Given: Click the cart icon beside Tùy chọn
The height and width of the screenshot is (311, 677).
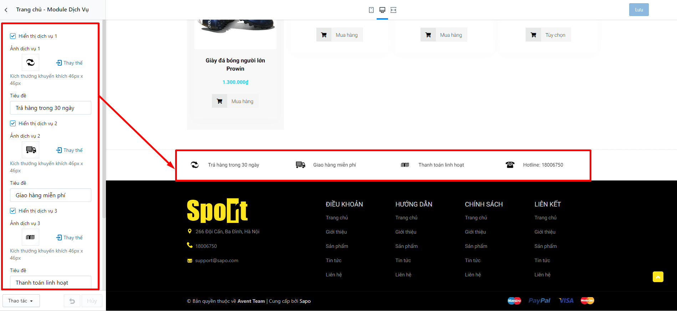Looking at the screenshot, I should click(533, 35).
